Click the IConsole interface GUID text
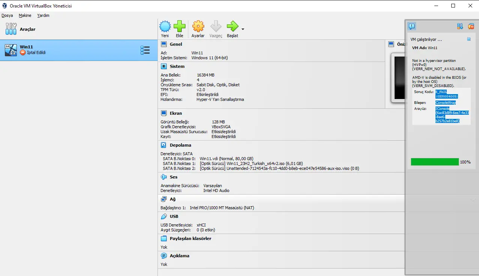Screen dimensions: 479x276 click(x=452, y=115)
